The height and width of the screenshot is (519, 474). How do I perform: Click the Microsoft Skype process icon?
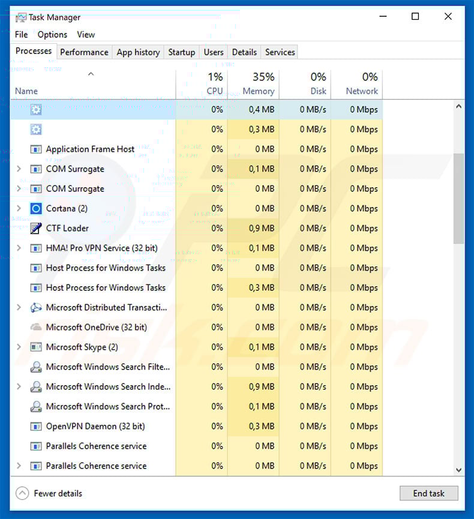click(x=36, y=347)
